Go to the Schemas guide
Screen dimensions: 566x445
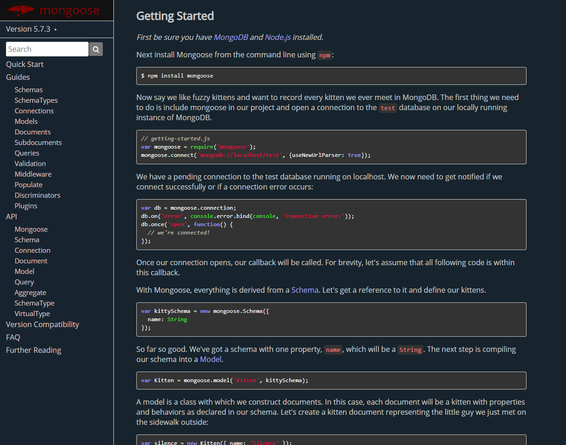point(28,90)
